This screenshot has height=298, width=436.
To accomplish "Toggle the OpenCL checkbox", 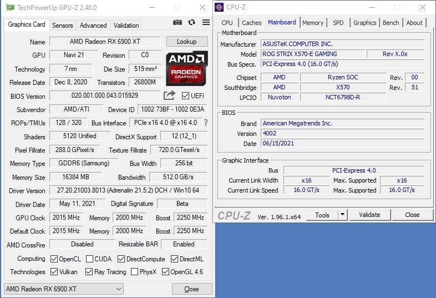I will point(54,259).
